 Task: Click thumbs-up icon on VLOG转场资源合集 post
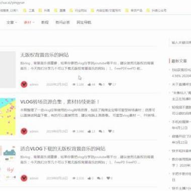pos(89,131)
